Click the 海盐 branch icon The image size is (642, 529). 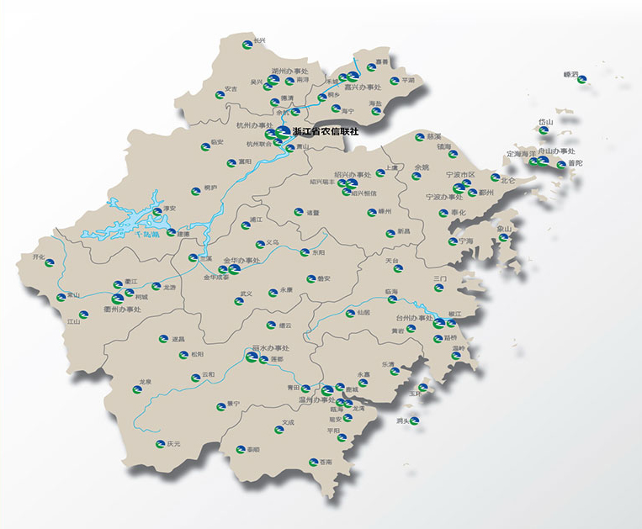[x=376, y=111]
